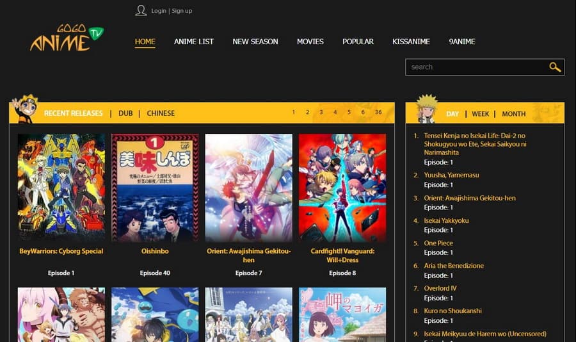576x342 pixels.
Task: Switch to the Dub releases tab
Action: (x=125, y=113)
